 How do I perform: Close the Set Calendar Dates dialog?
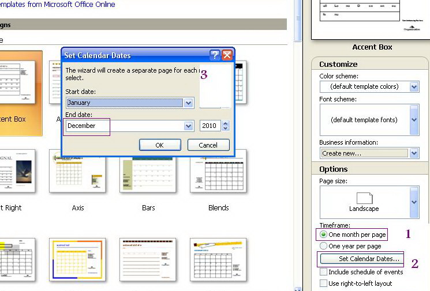tap(227, 55)
